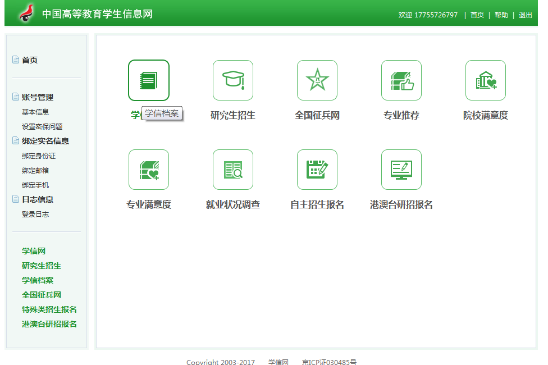Image resolution: width=548 pixels, height=365 pixels.
Task: Click the document icon beside 首页 in sidebar
Action: point(16,60)
